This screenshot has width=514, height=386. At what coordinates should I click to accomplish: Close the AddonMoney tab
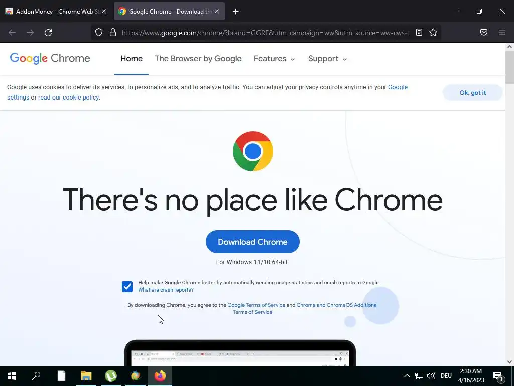[103, 11]
